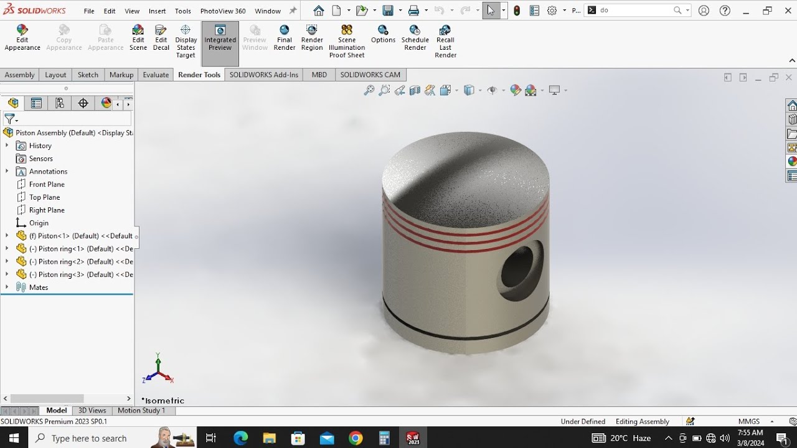The width and height of the screenshot is (797, 448).
Task: Expand the Piston<1> component
Action: 7,236
